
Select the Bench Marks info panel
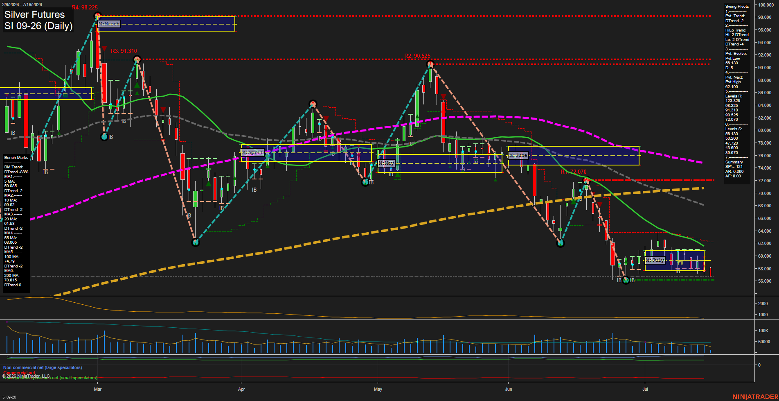tap(16, 223)
